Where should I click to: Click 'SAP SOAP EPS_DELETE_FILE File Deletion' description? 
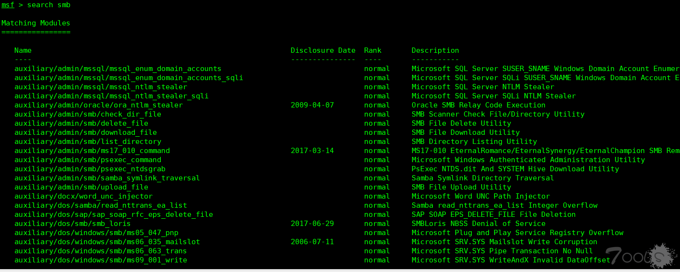[x=494, y=214]
